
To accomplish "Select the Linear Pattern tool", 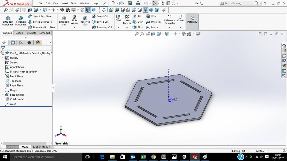I will pyautogui.click(x=127, y=19).
